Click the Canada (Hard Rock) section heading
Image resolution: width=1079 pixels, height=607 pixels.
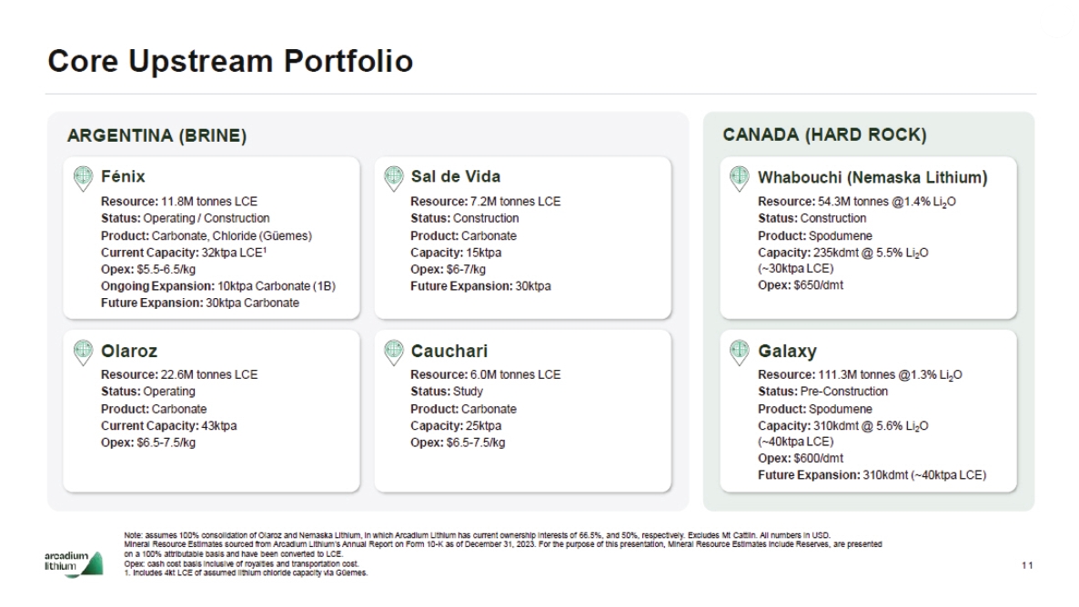(x=824, y=135)
